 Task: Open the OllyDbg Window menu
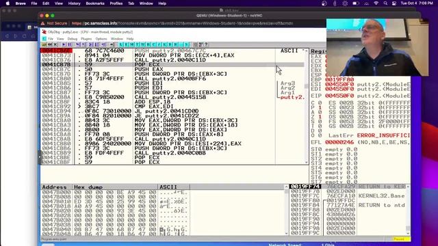[x=117, y=39]
